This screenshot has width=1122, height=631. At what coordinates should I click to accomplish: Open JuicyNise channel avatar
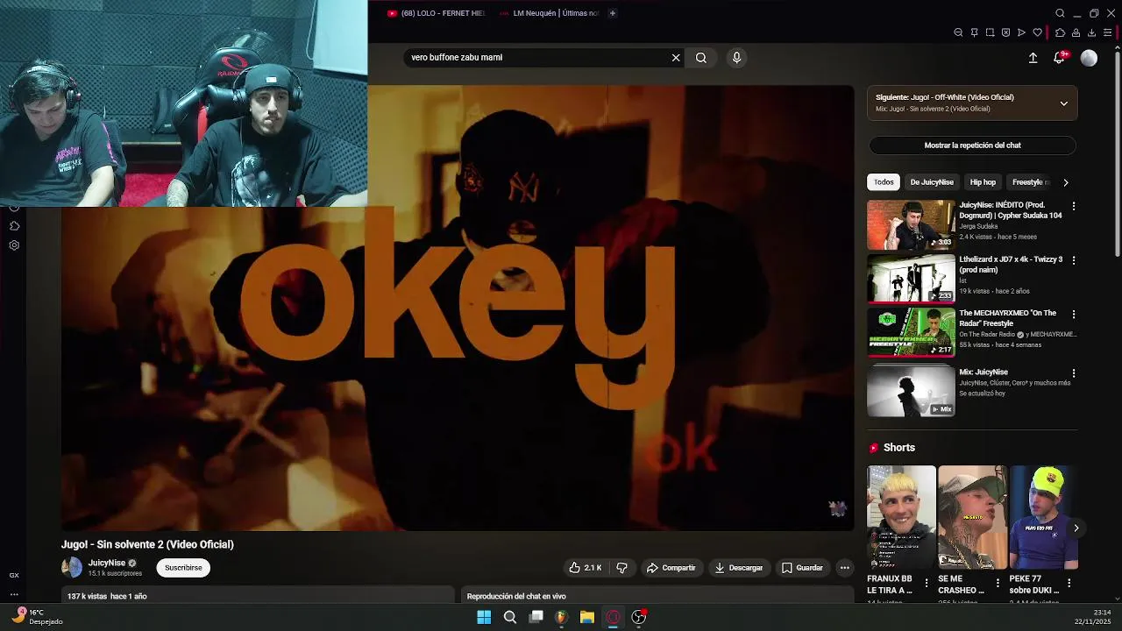(72, 568)
